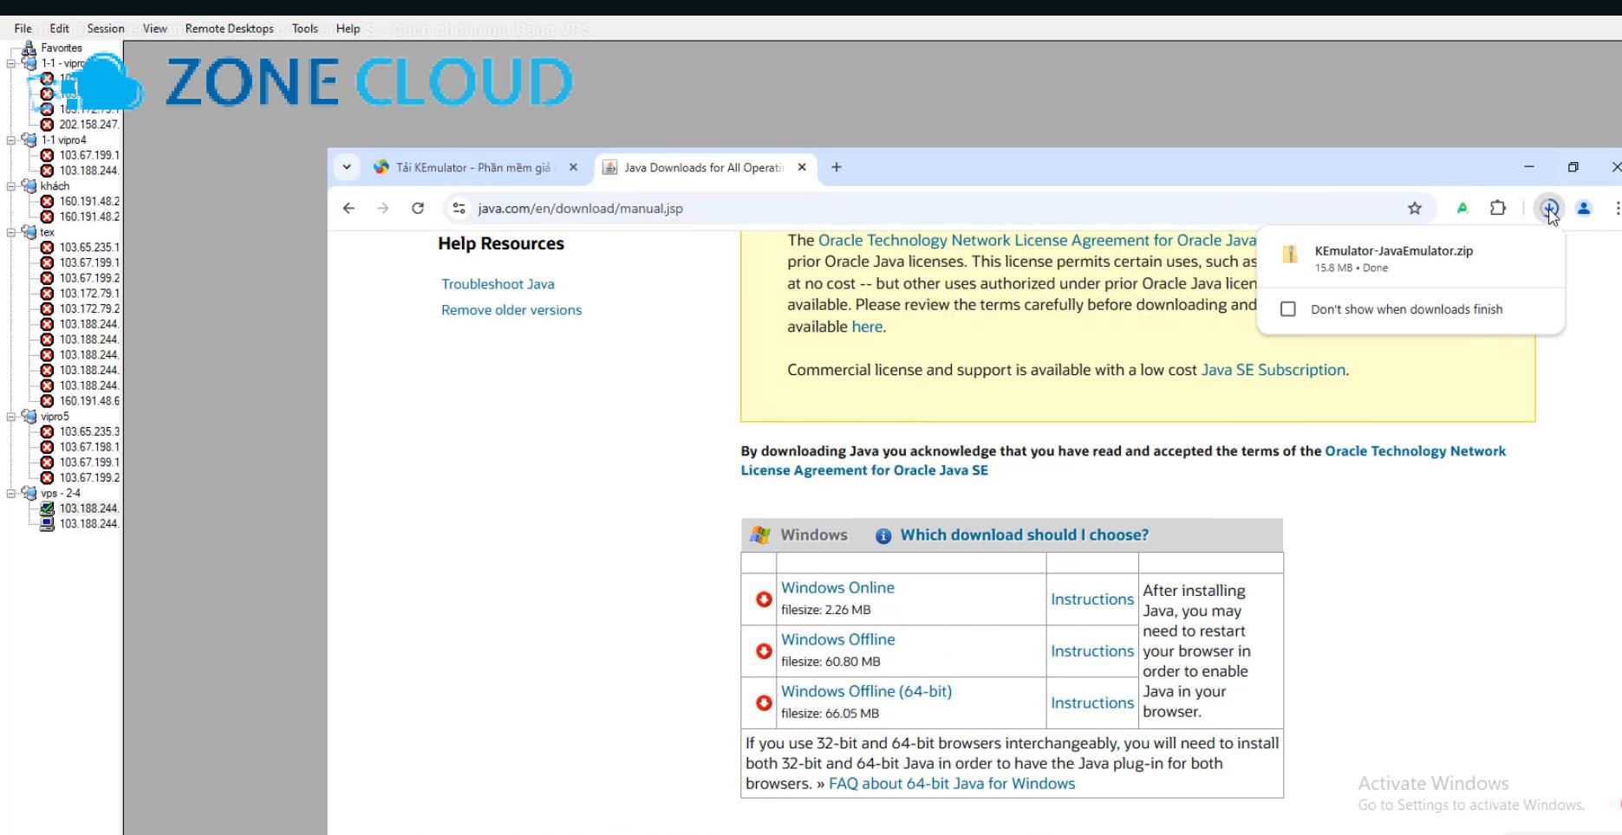1622x835 pixels.
Task: Open the Extensions puzzle icon
Action: (x=1498, y=208)
